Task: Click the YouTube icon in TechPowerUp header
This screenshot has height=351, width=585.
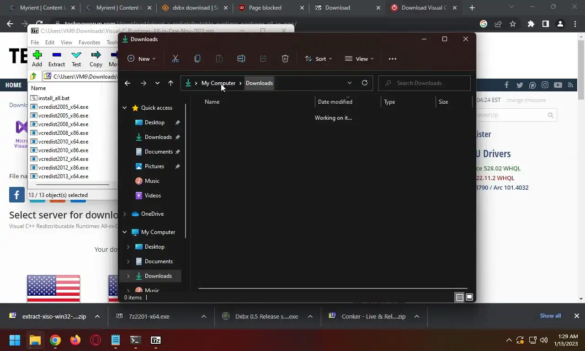Action: (558, 85)
